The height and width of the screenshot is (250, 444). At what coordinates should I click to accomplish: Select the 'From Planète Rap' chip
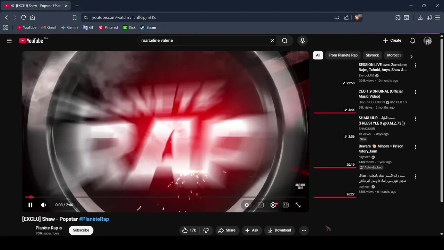click(343, 55)
